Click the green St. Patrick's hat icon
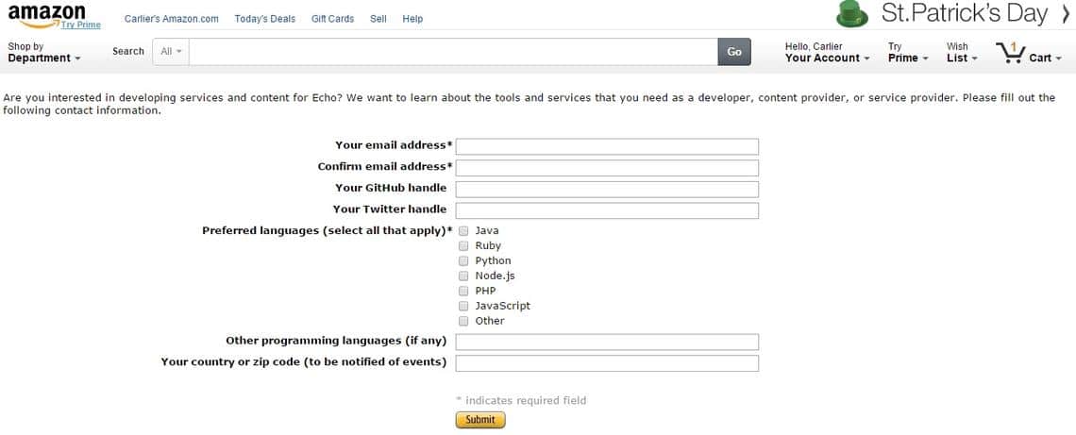The height and width of the screenshot is (435, 1076). (x=852, y=14)
